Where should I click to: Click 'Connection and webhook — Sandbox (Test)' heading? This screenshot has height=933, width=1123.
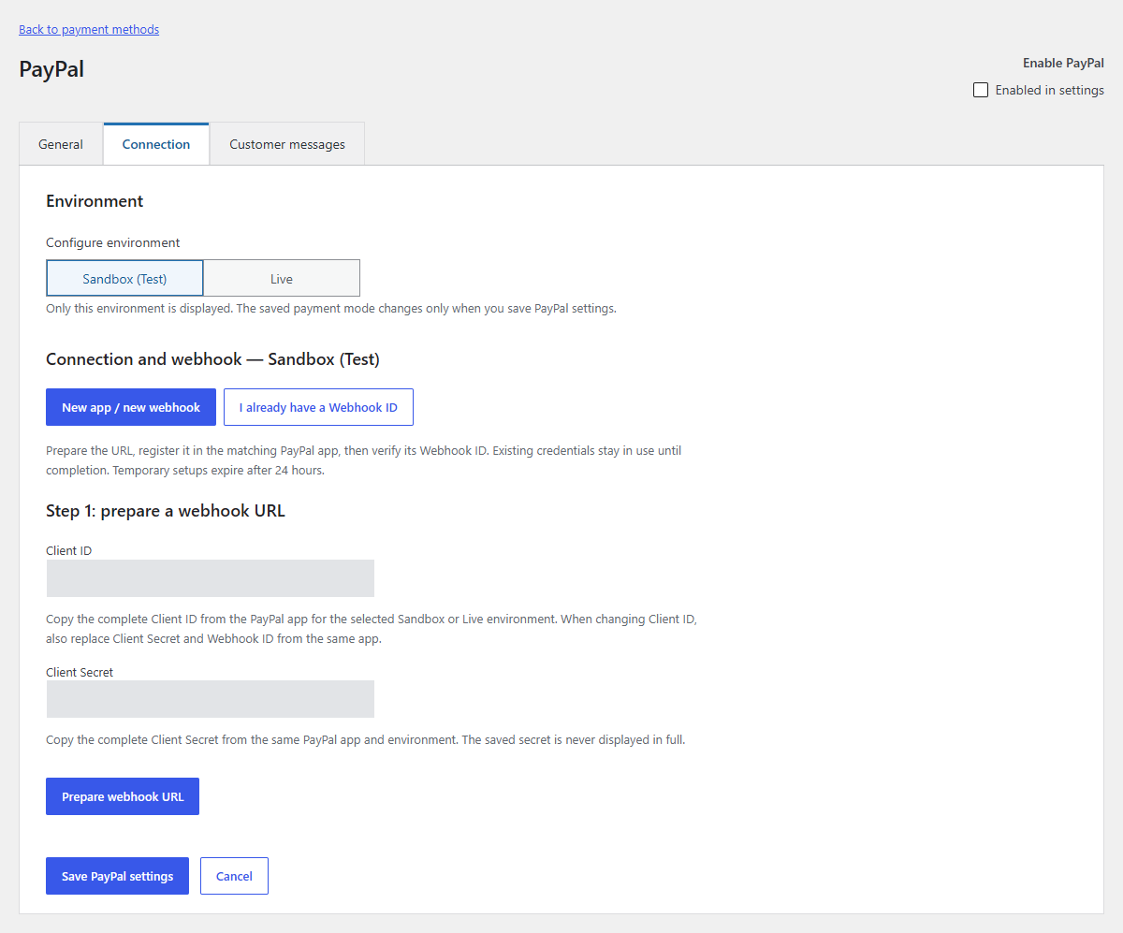point(212,359)
